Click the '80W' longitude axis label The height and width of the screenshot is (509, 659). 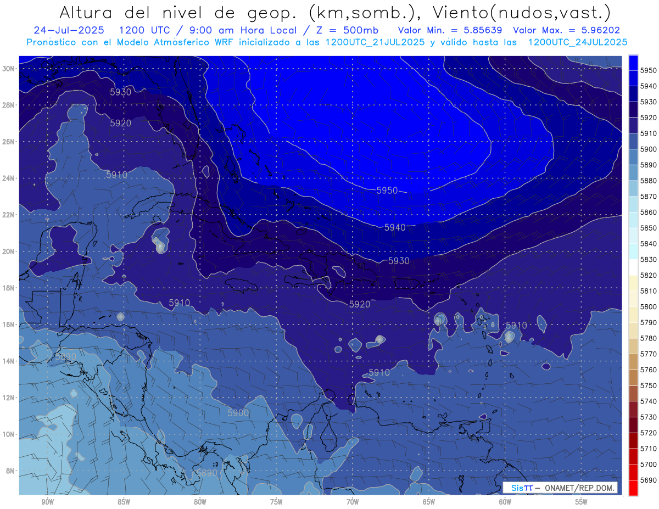200,502
